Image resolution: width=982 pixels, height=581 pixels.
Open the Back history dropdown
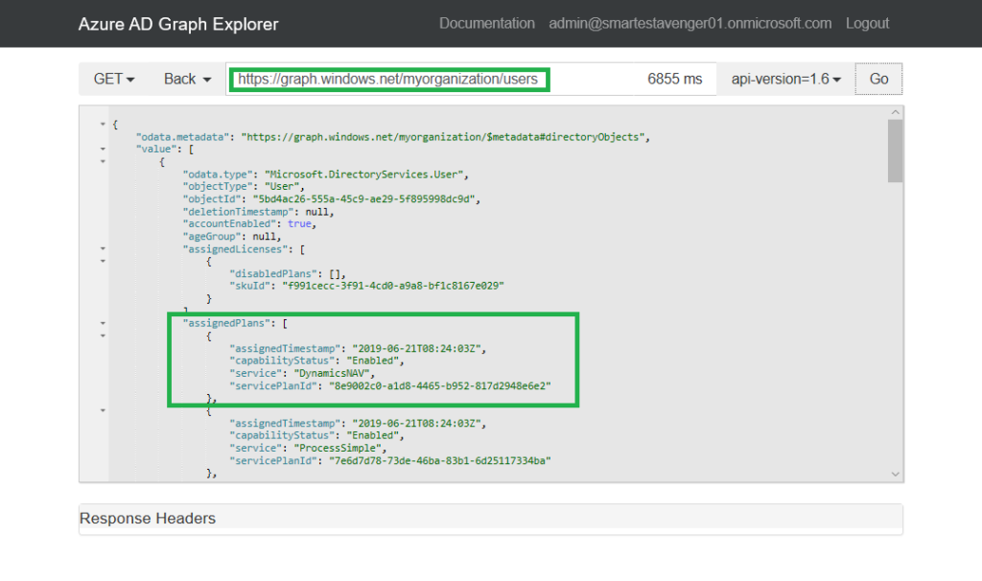click(187, 79)
